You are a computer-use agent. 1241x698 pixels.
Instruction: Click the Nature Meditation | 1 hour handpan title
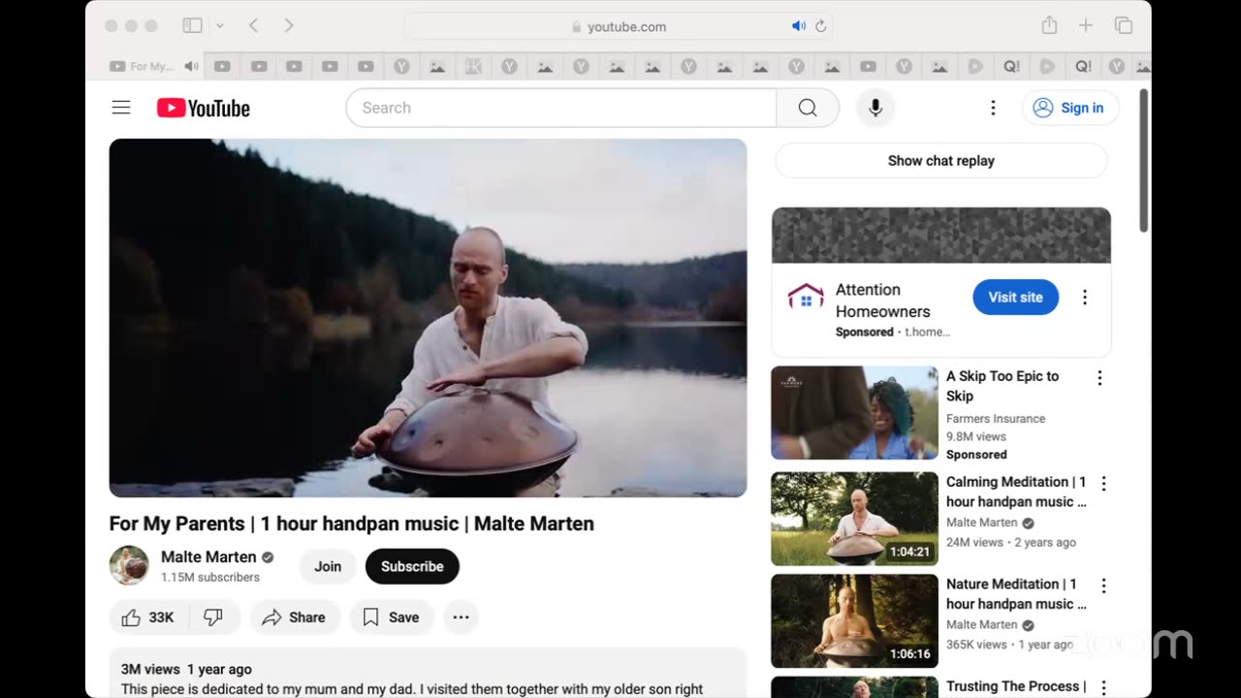[1016, 593]
